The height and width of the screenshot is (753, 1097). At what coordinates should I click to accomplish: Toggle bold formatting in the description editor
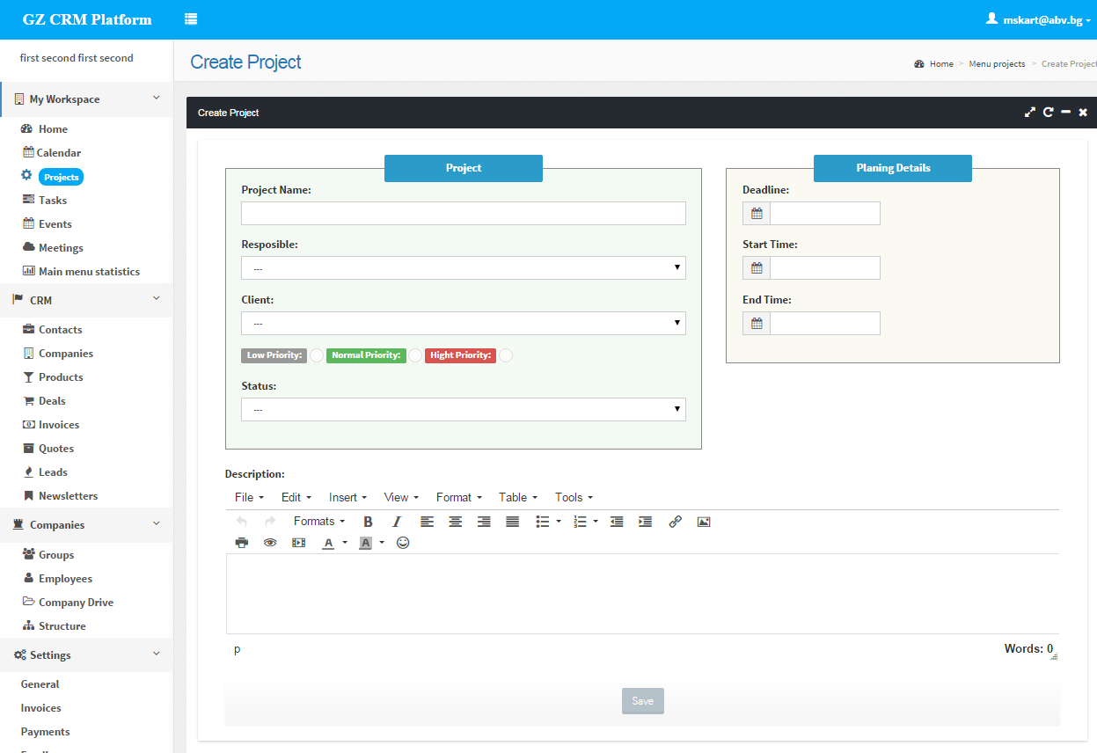(x=367, y=522)
